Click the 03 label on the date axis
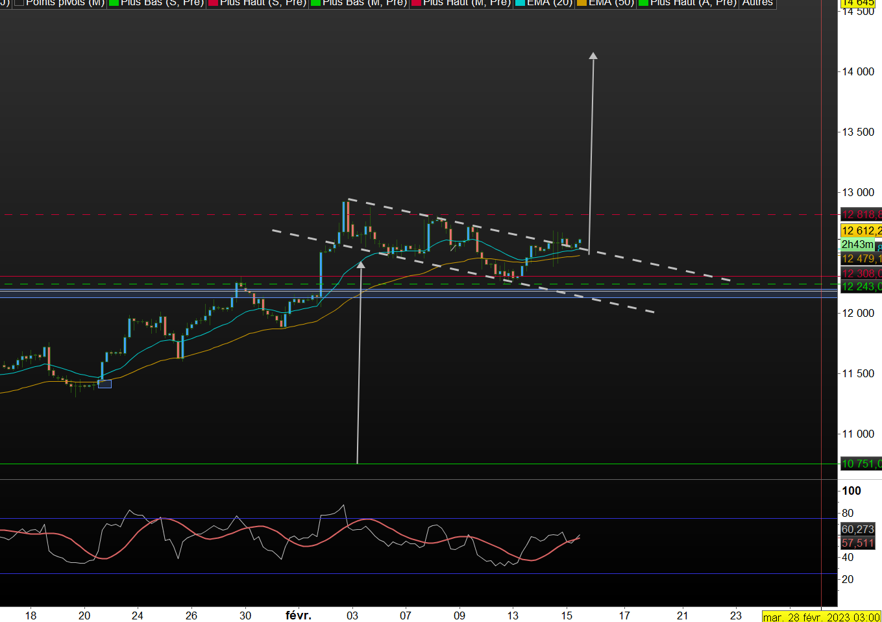The width and height of the screenshot is (882, 622). [352, 616]
